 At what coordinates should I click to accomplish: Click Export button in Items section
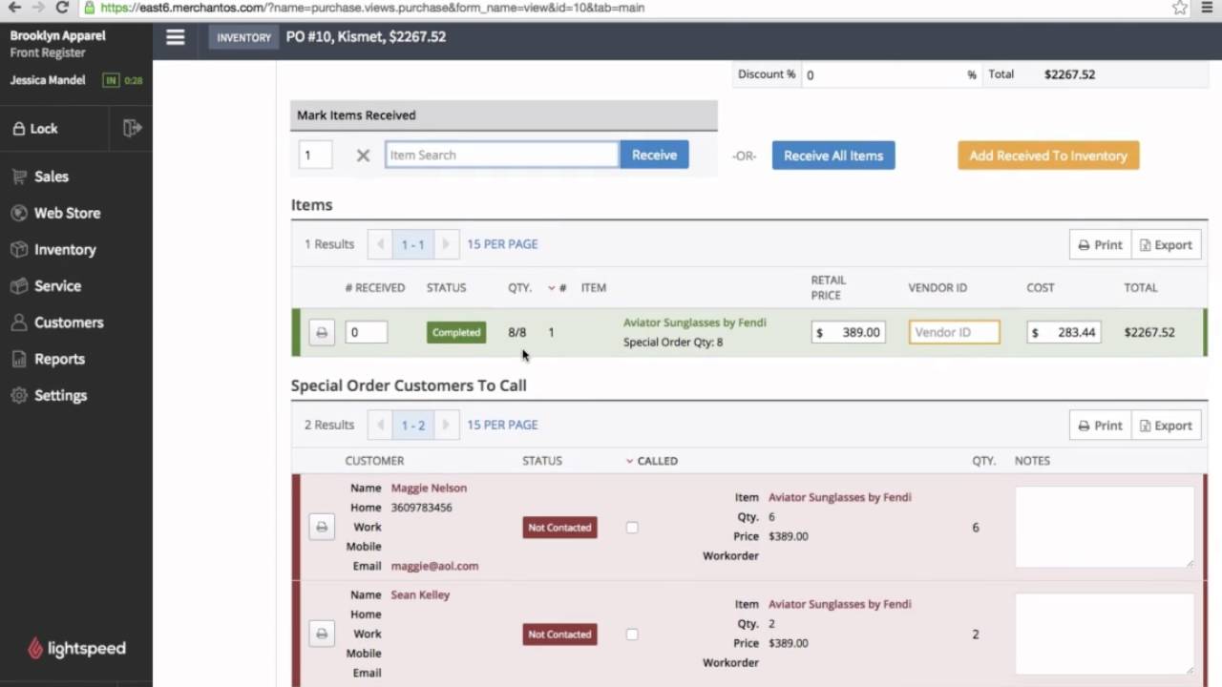[1166, 244]
